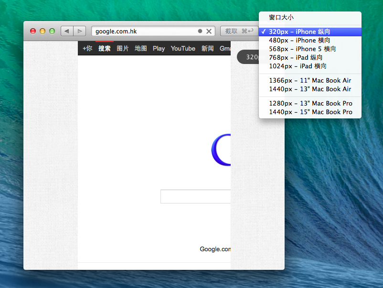Open the partially visible Gmail link
Image resolution: width=383 pixels, height=288 pixels.
(225, 48)
